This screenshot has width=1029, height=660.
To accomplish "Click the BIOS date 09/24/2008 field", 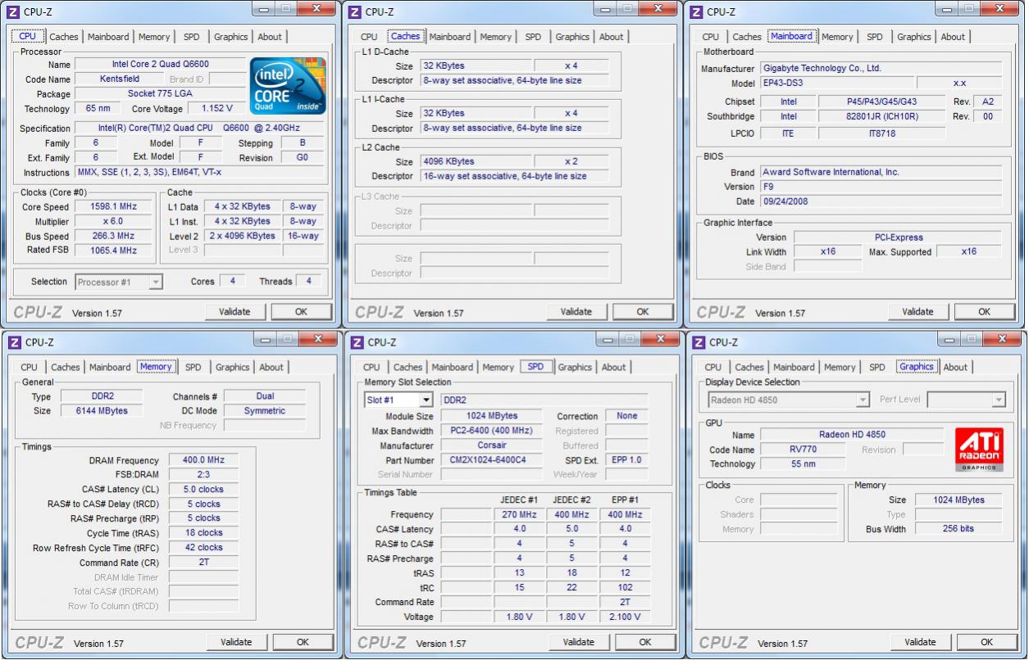I will [881, 201].
